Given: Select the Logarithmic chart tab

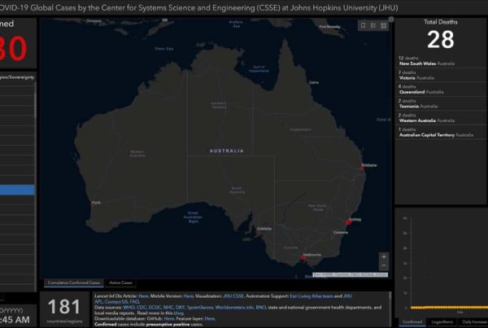Looking at the screenshot, I should click(x=442, y=321).
